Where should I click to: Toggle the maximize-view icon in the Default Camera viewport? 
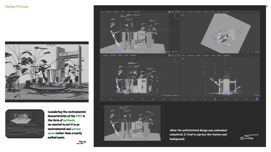(x=178, y=12)
